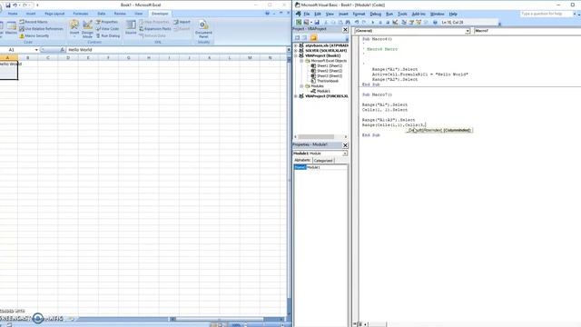Click Run Dialog in Excel ribbon
The width and height of the screenshot is (581, 327).
click(108, 35)
